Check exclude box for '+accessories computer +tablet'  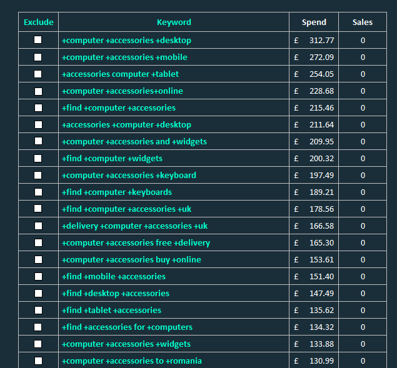(38, 74)
